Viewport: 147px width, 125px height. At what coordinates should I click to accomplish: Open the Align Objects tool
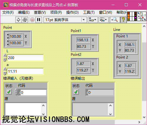pyautogui.click(x=93, y=20)
